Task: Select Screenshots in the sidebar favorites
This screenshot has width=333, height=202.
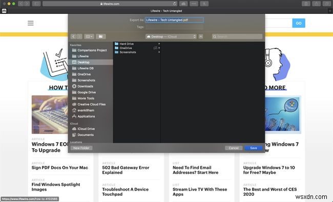Action: click(91, 80)
